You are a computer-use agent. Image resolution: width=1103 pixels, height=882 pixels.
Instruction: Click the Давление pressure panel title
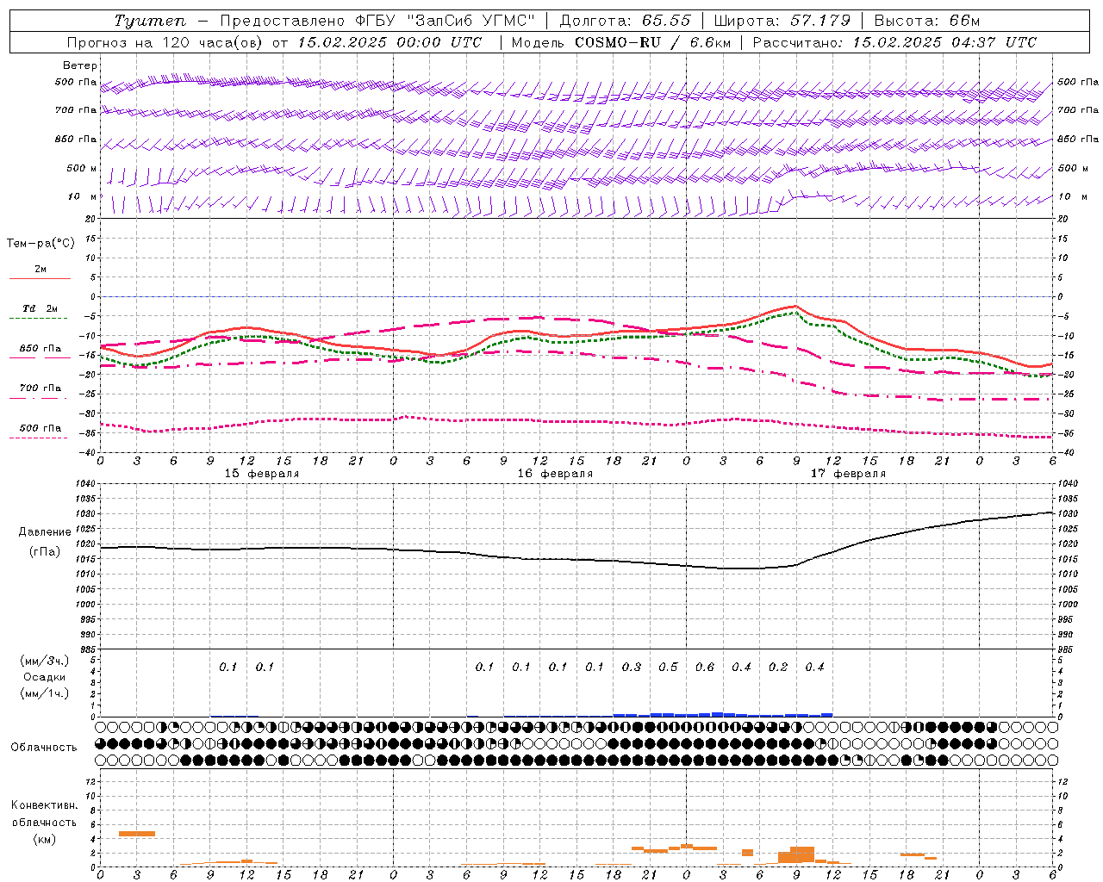coord(45,532)
